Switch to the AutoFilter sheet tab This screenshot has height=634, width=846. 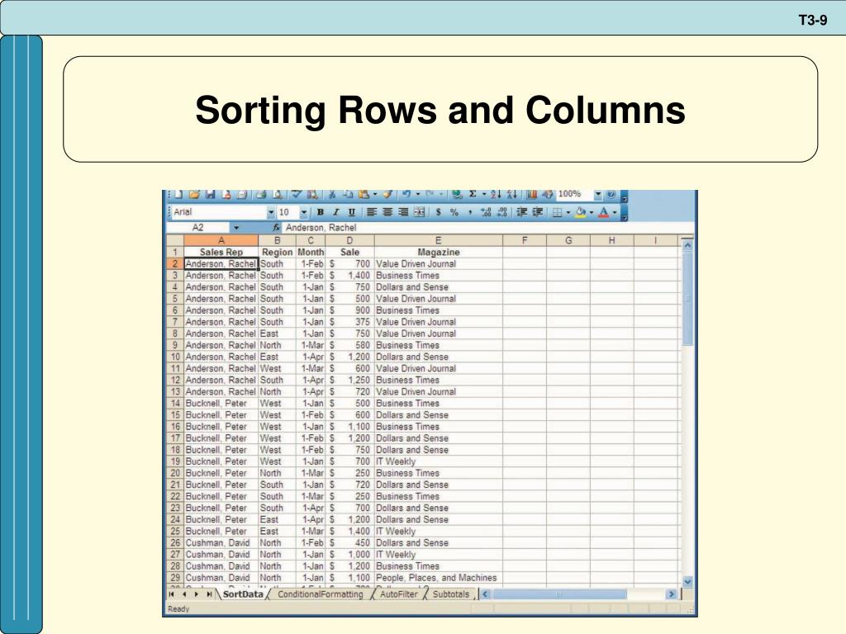(x=399, y=594)
